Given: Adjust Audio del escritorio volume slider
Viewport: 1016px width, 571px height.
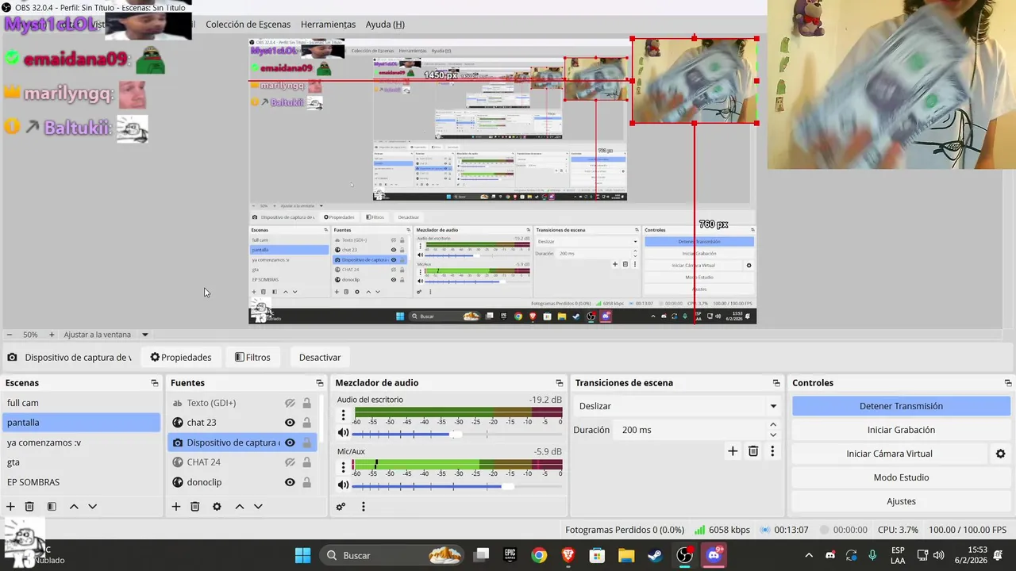Looking at the screenshot, I should point(456,434).
